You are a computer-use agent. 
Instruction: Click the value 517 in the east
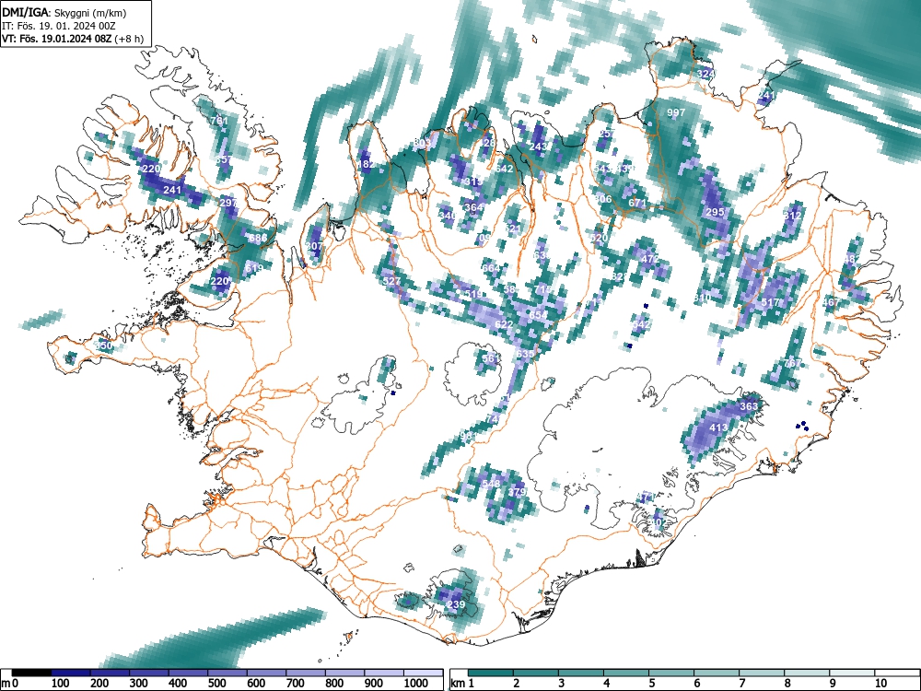point(770,302)
